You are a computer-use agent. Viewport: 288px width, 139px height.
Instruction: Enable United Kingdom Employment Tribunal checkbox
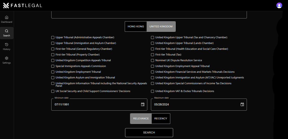pos(53,72)
